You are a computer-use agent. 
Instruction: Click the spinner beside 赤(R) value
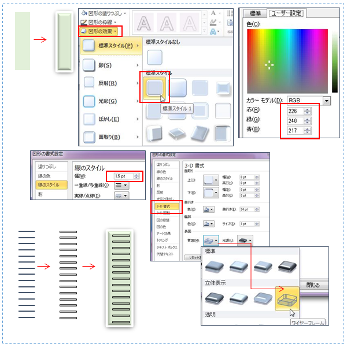point(308,111)
